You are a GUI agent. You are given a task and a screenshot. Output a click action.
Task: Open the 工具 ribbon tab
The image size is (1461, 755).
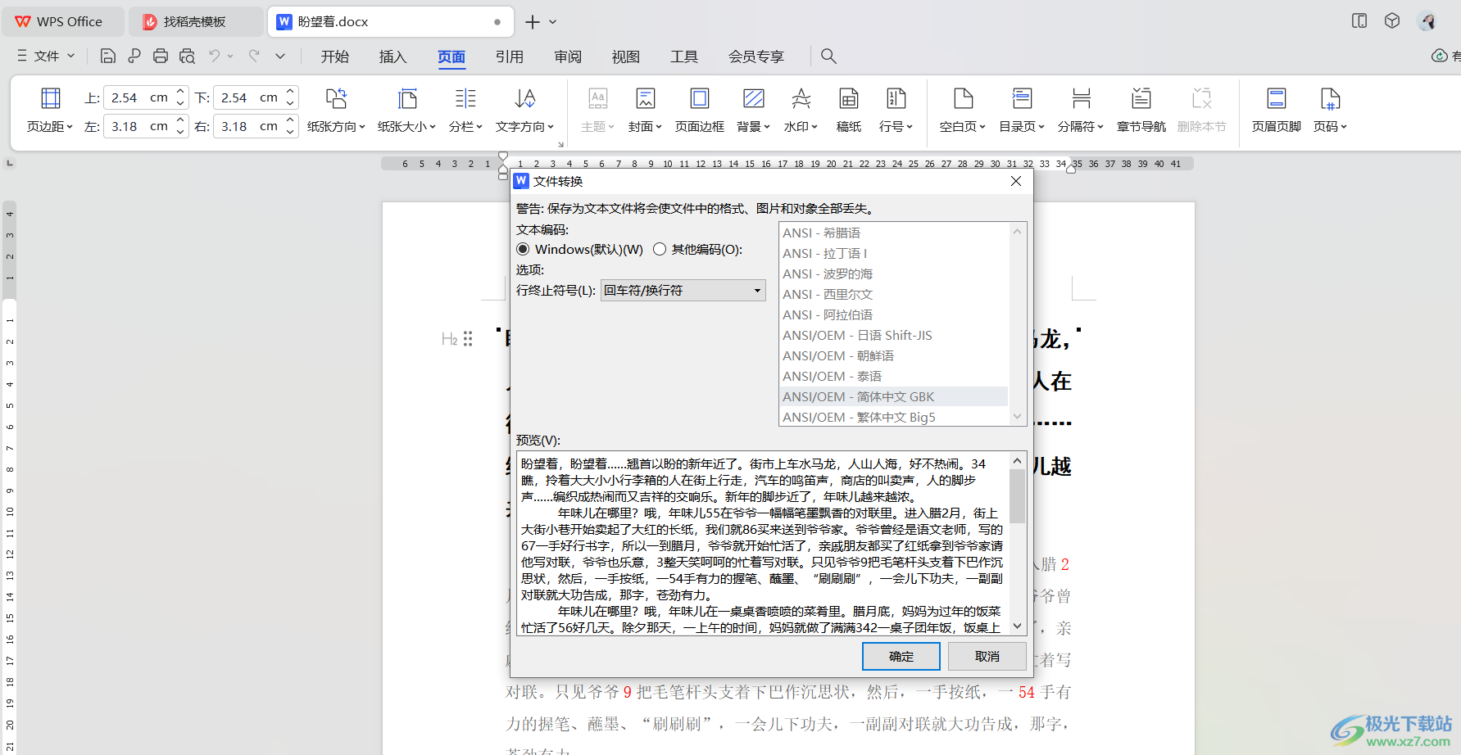tap(684, 57)
